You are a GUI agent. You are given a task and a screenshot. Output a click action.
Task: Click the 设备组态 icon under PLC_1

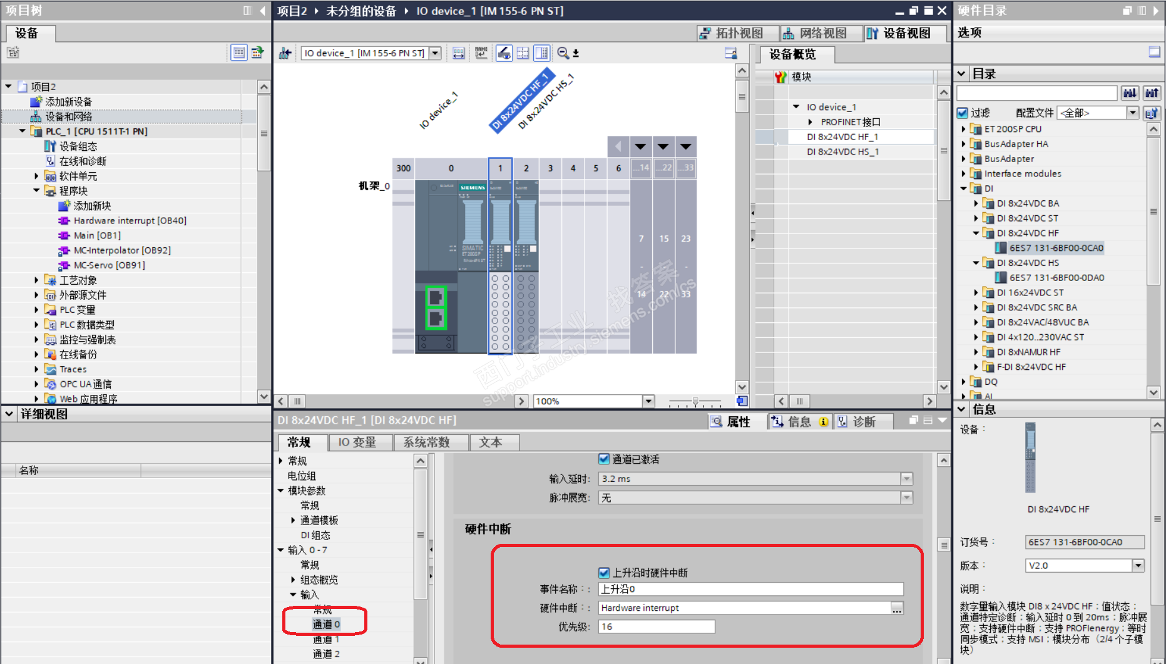click(50, 146)
